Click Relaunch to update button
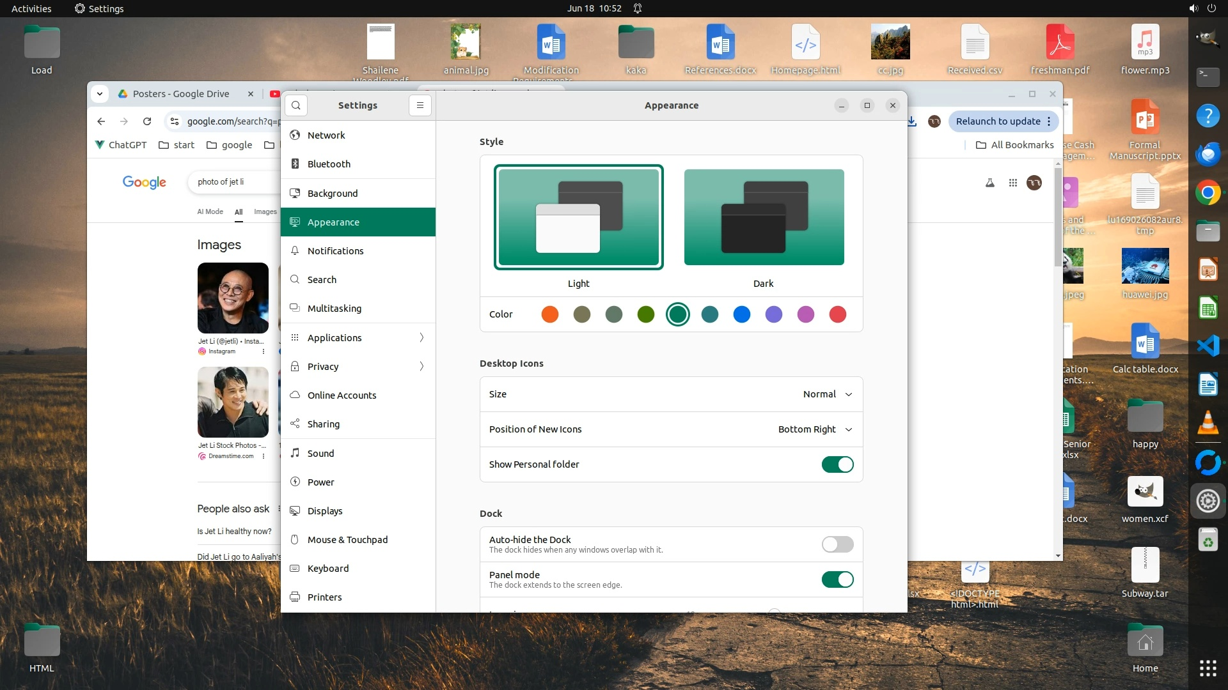This screenshot has width=1228, height=690. click(998, 121)
